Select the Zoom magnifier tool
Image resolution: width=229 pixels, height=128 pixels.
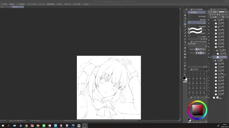185,12
